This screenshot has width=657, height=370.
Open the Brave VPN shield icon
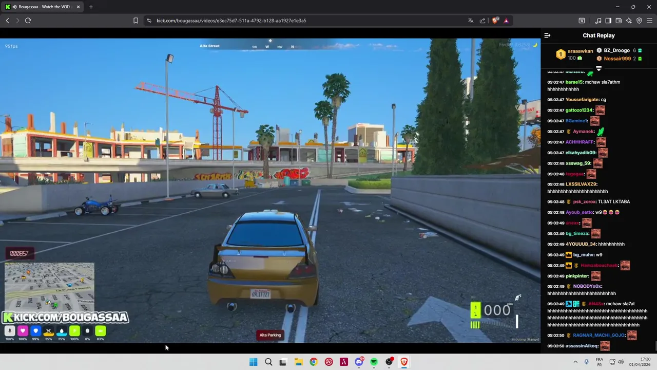pos(639,21)
